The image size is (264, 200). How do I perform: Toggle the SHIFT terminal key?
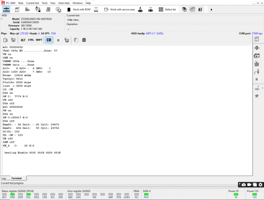point(39,40)
